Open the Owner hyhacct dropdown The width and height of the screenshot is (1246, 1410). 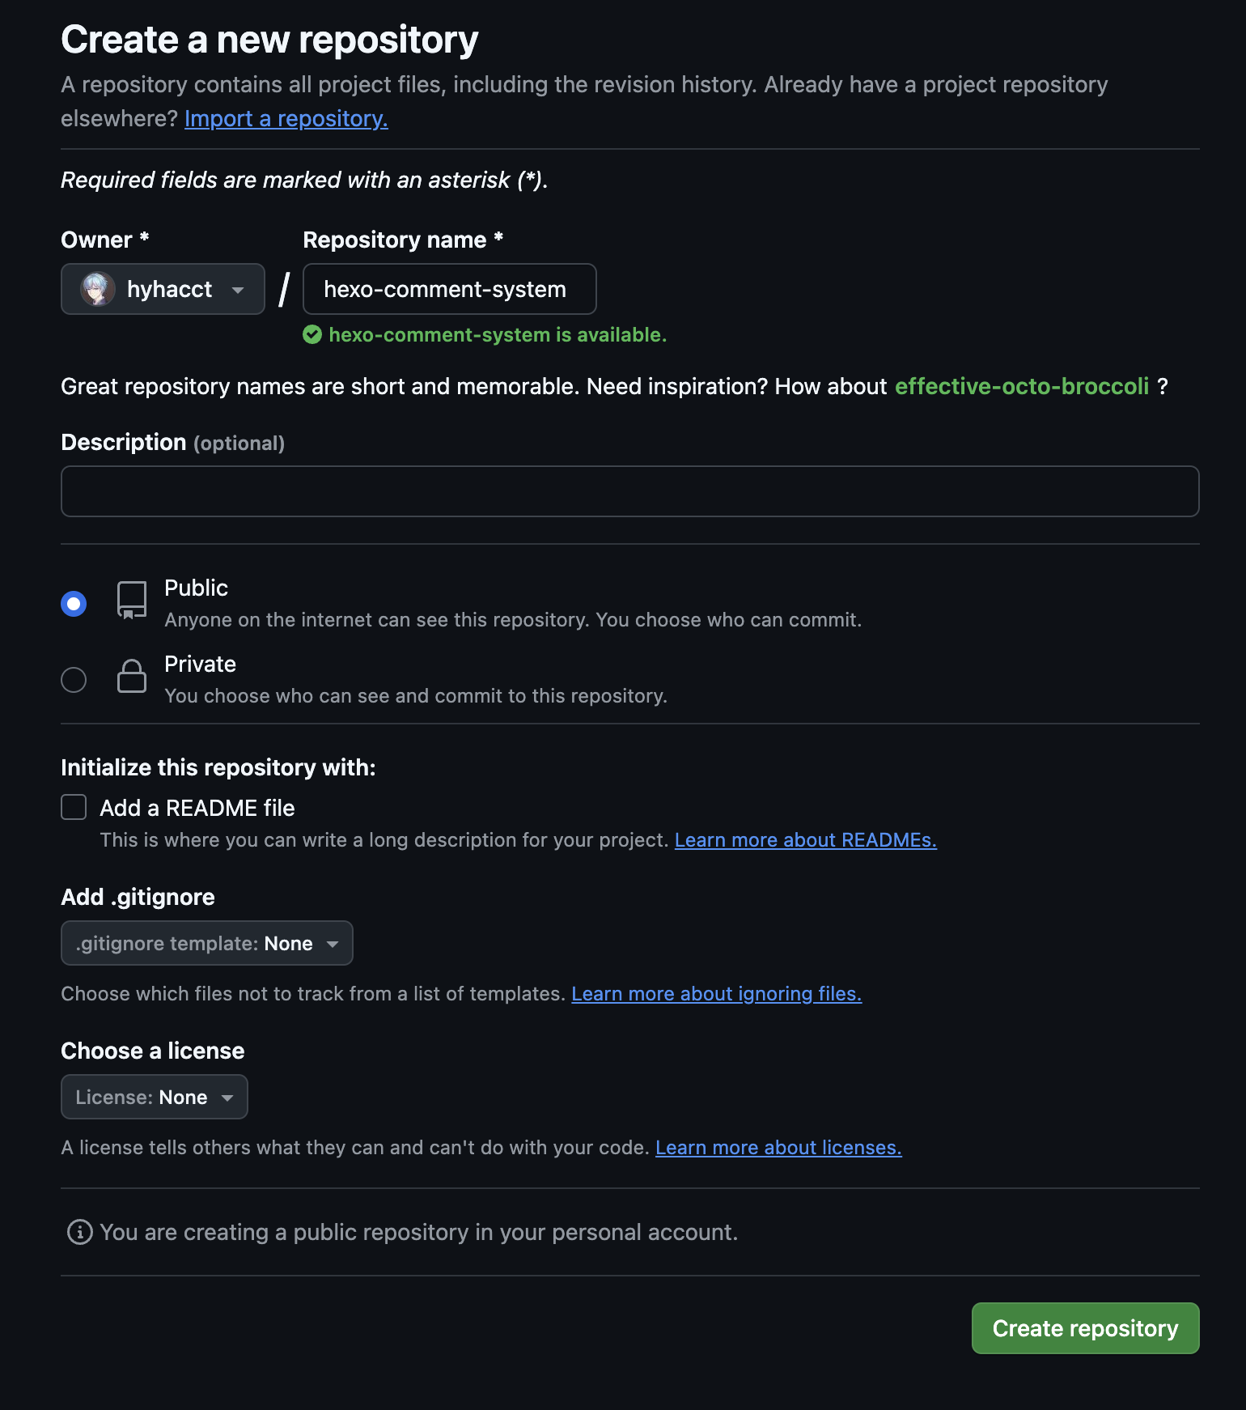(x=163, y=289)
